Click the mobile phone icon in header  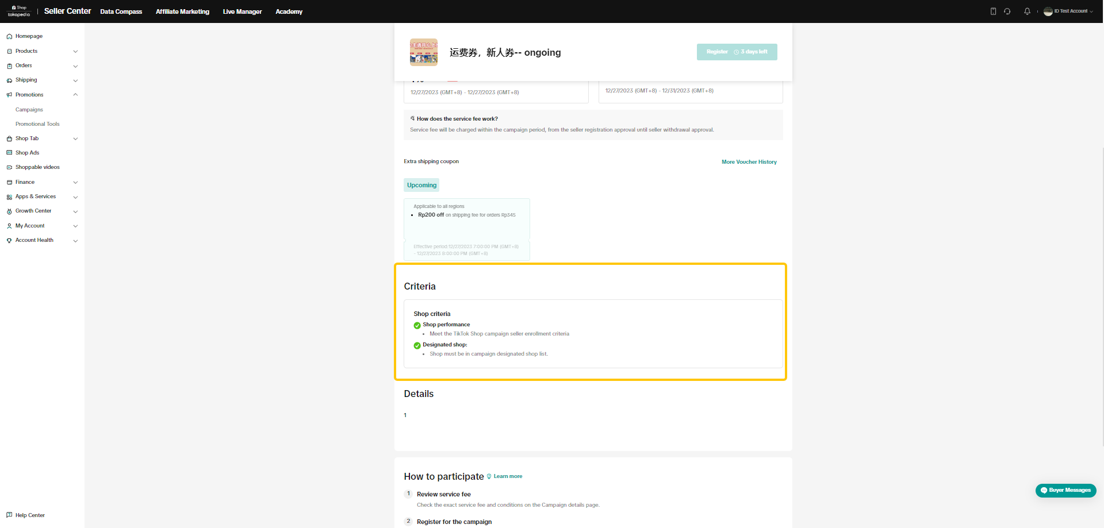point(993,11)
